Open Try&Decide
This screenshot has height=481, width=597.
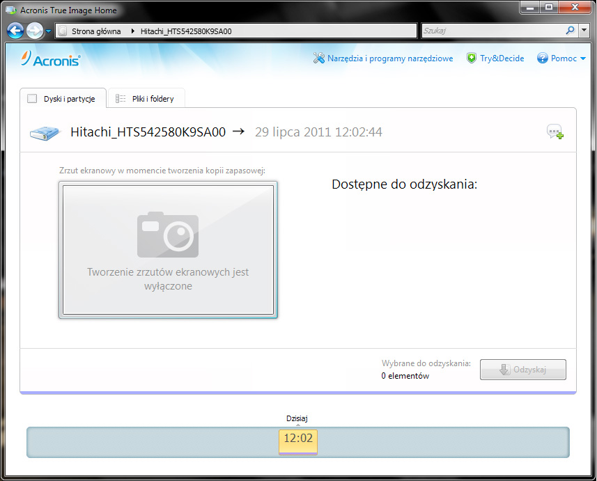(502, 58)
